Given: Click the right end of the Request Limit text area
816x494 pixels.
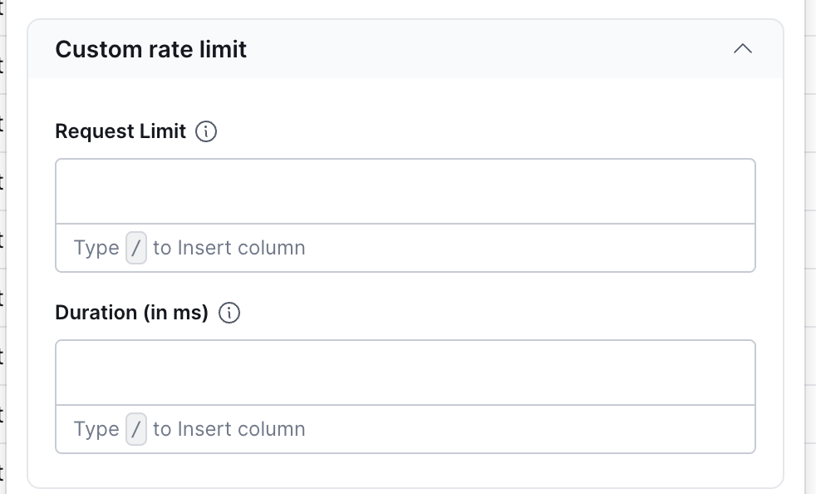Looking at the screenshot, I should (x=731, y=191).
